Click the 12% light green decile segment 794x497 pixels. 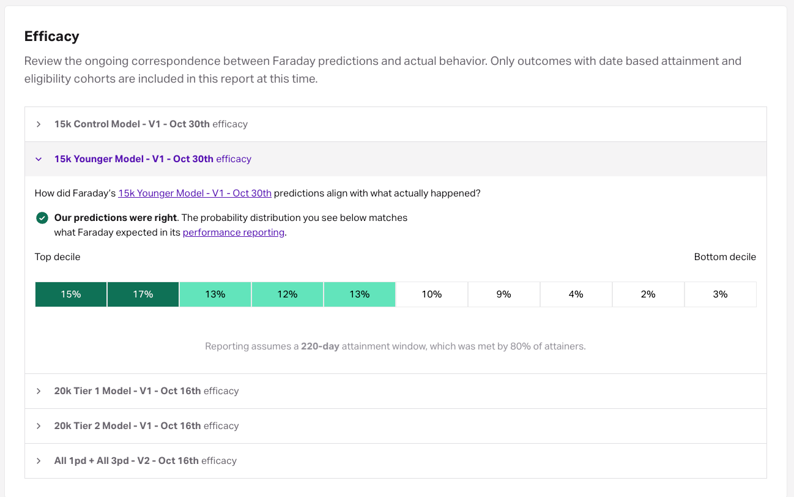coord(288,294)
